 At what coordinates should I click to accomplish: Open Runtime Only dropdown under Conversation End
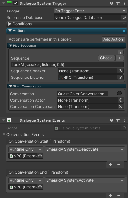click(x=26, y=180)
